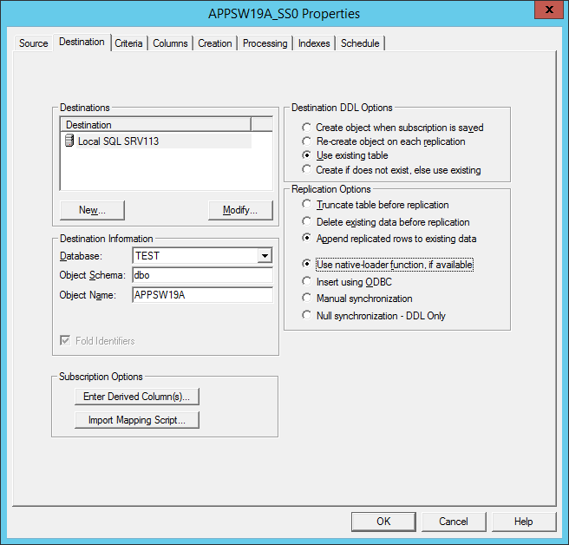Confirm the dialog with OK
Image resolution: width=569 pixels, height=545 pixels.
point(383,522)
